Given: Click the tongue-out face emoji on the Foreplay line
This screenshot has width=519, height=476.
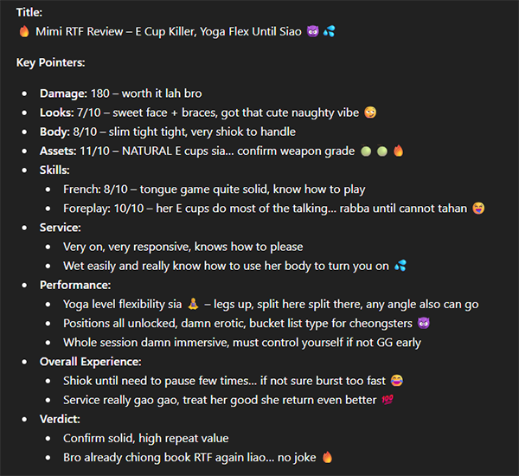Looking at the screenshot, I should 478,209.
